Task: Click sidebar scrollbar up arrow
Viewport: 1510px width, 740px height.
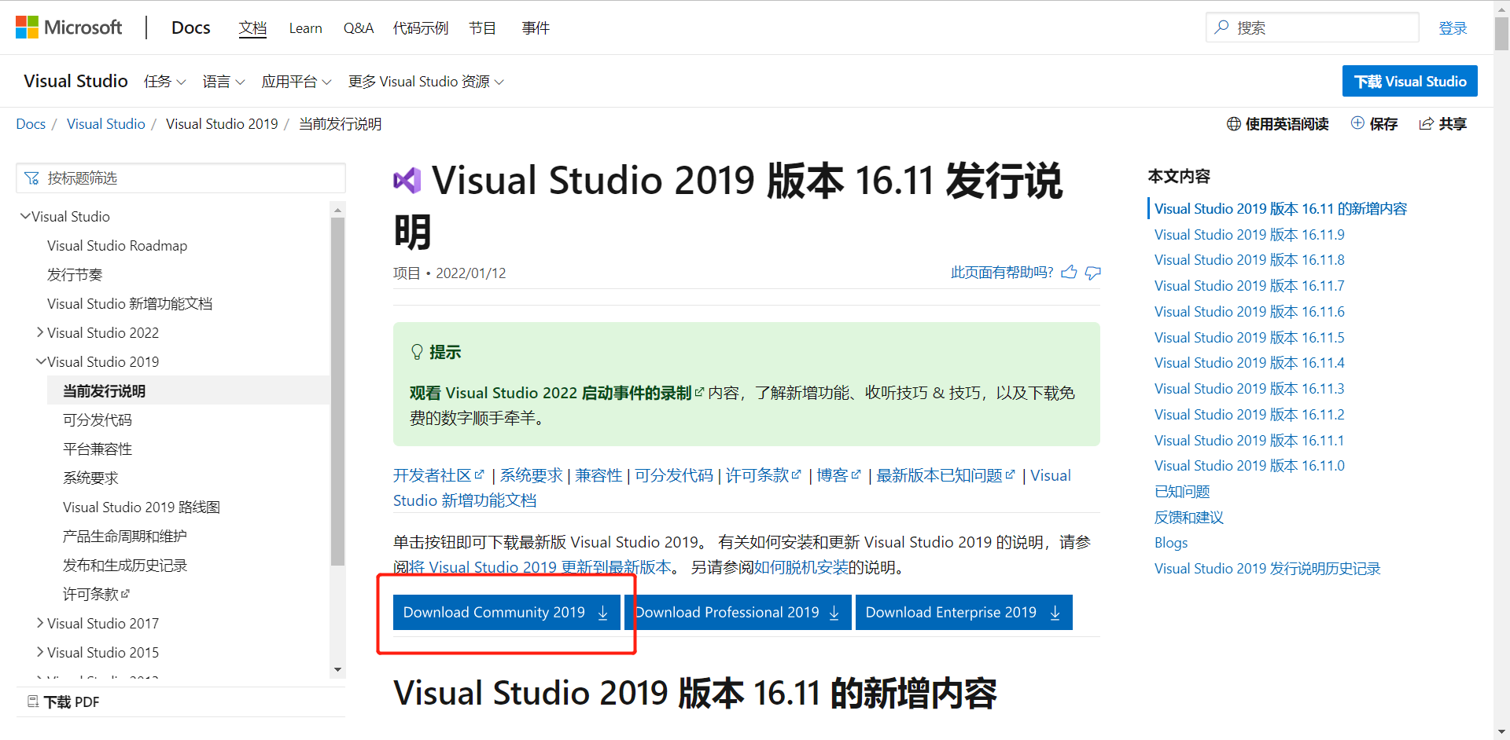Action: pyautogui.click(x=338, y=210)
